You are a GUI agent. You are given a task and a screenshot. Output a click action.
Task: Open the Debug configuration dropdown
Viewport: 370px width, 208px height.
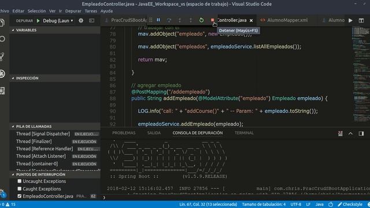coord(58,21)
